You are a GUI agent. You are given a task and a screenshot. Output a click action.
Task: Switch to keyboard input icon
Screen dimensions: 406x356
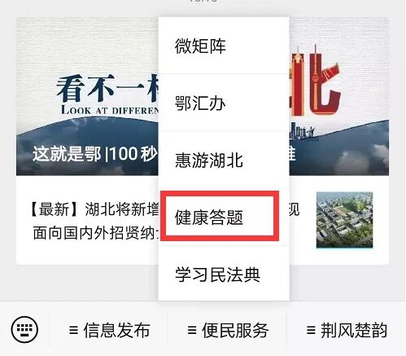pyautogui.click(x=24, y=330)
